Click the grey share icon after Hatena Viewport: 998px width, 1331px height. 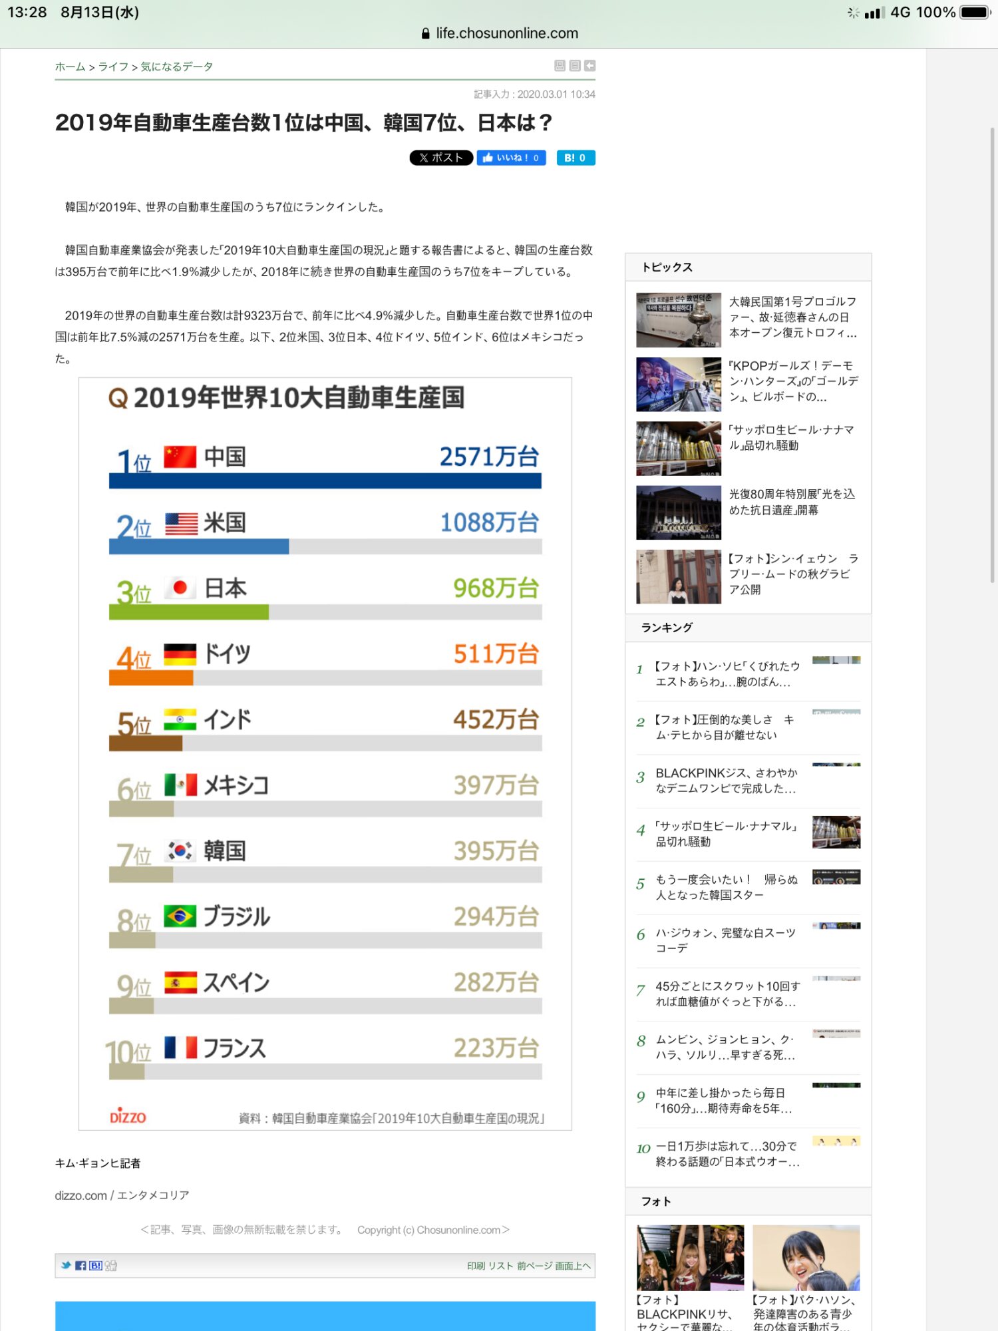111,1265
